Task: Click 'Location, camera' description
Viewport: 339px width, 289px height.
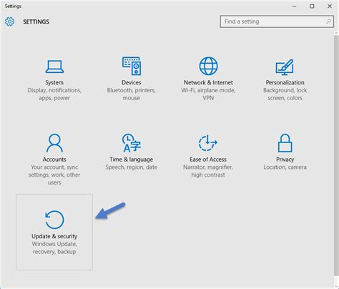Action: (x=285, y=167)
